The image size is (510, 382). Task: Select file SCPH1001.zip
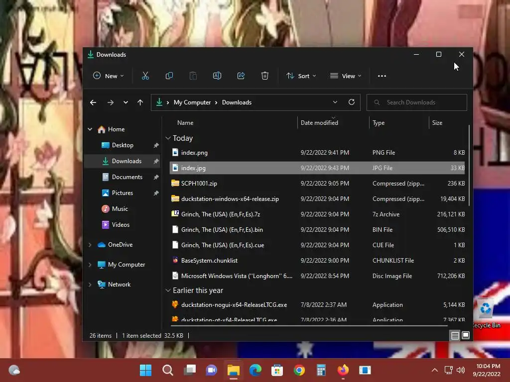coord(317,183)
